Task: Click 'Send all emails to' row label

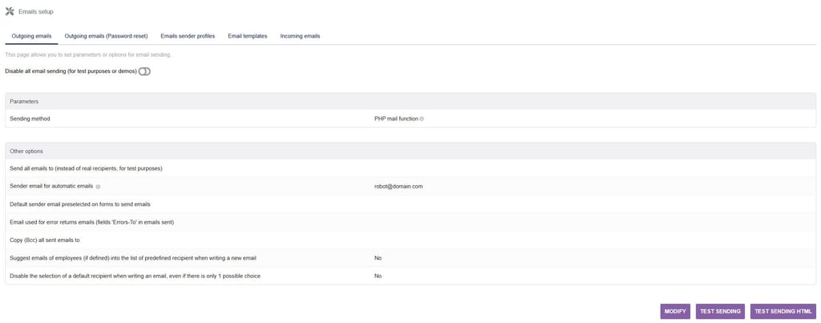Action: pyautogui.click(x=86, y=168)
